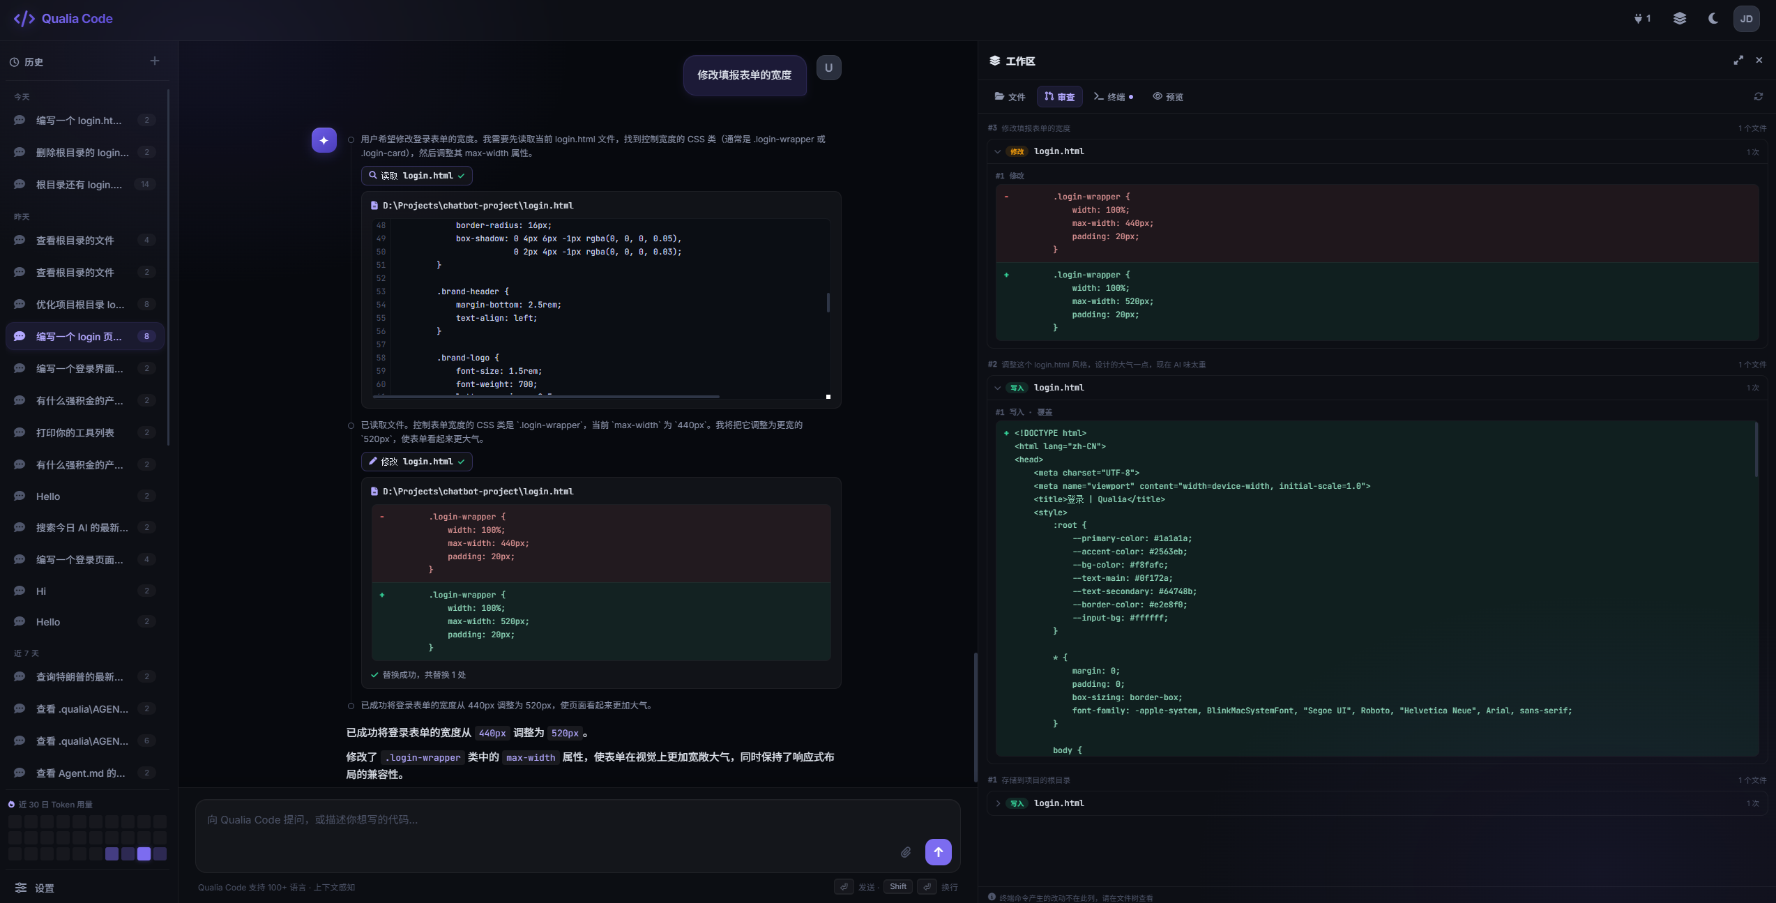Click the write diff scrollbar in #2 panel
Screen dimensions: 1776x903
point(1756,450)
